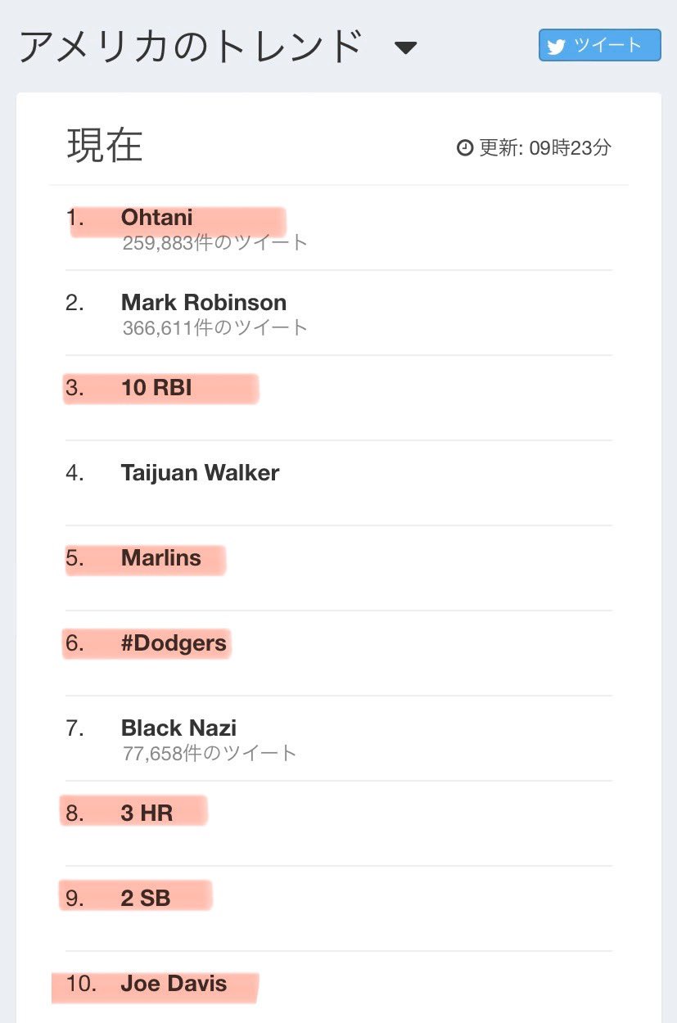Click the Twitter bird icon
The image size is (677, 1023).
coord(557,47)
